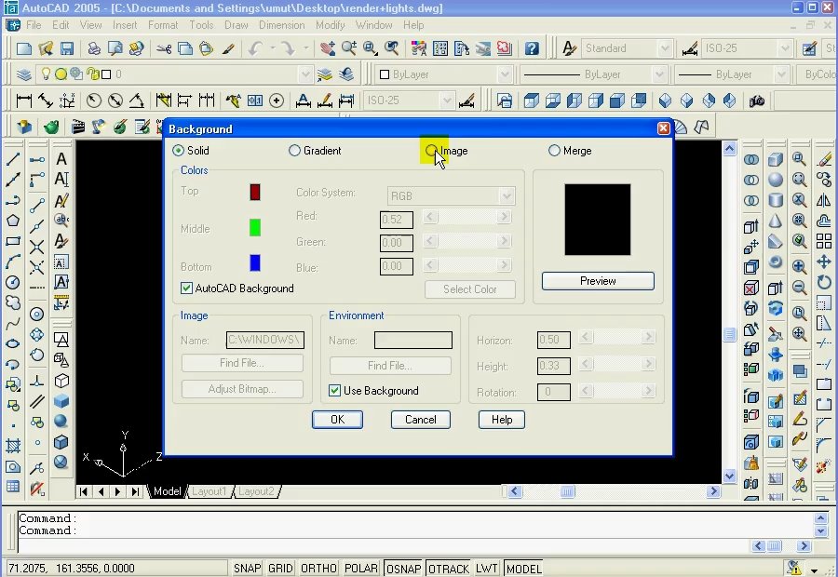Click the Array tool in the Modify toolbar
This screenshot has height=577, width=838.
pos(825,241)
